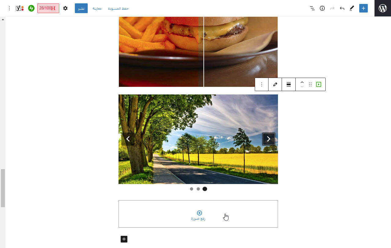Open the slider block's three-dot options menu
This screenshot has width=391, height=248.
tap(262, 84)
